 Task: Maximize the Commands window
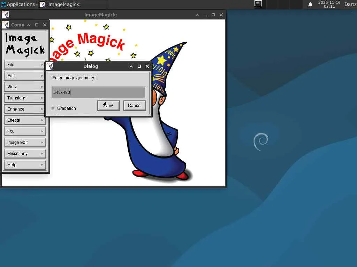[37, 25]
